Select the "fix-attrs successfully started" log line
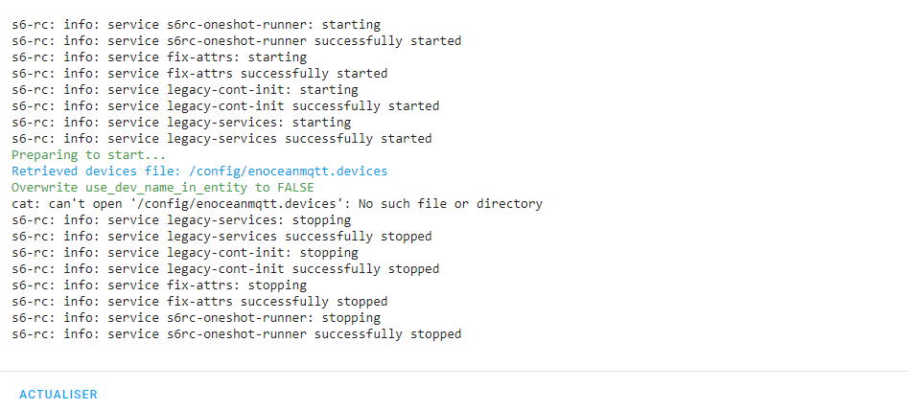 pos(199,73)
